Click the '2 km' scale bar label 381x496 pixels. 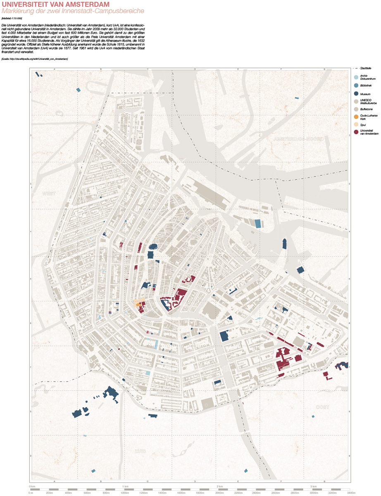click(219, 486)
